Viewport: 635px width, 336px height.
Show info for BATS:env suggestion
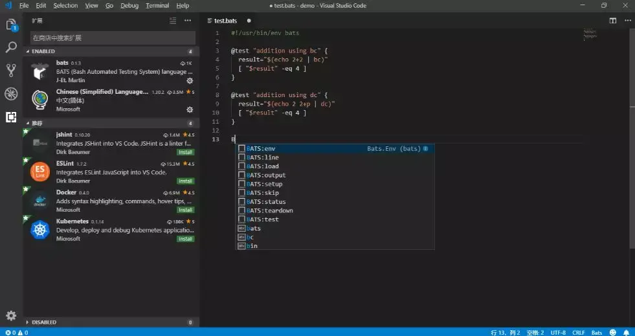pyautogui.click(x=426, y=148)
